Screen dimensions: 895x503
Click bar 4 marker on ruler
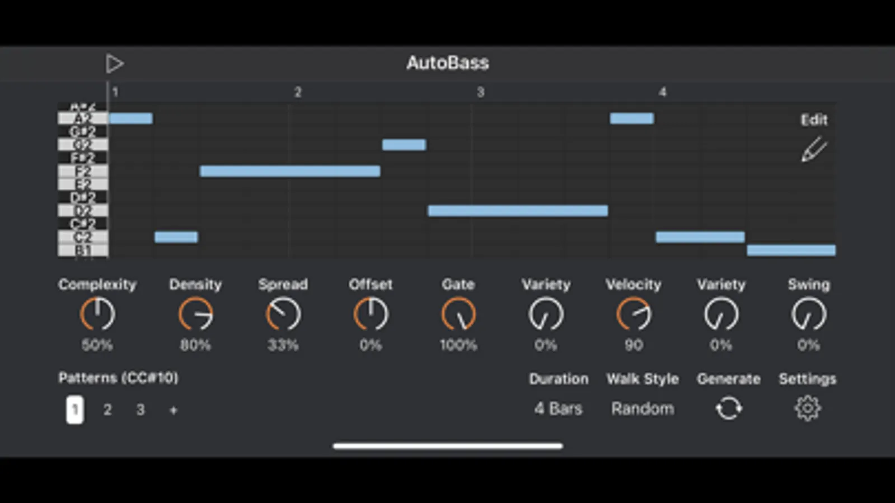click(x=663, y=92)
